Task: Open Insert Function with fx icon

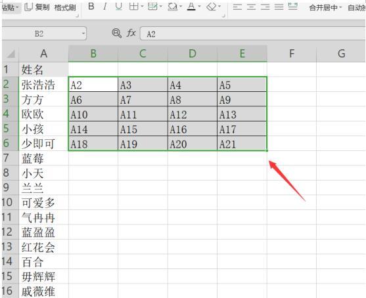Action: [131, 33]
